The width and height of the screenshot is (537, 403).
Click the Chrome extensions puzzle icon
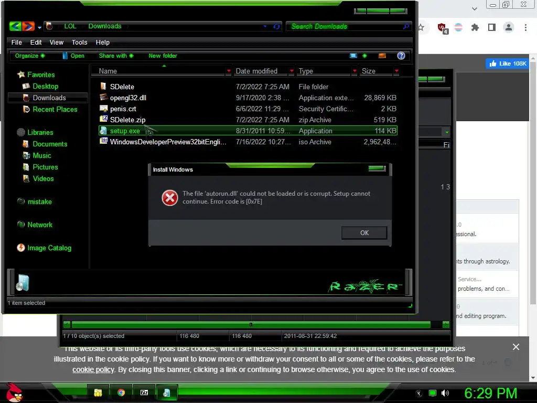pos(475,27)
